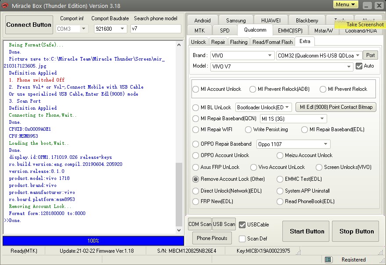Click the Connect Button

pos(29,25)
